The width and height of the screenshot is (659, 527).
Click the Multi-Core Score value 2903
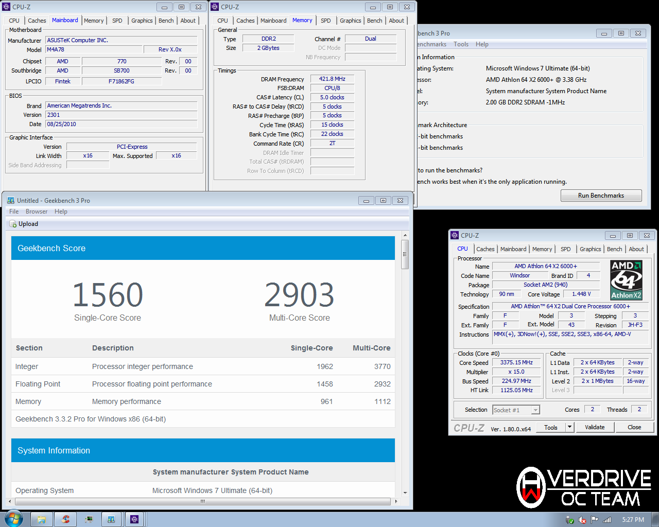pos(299,295)
